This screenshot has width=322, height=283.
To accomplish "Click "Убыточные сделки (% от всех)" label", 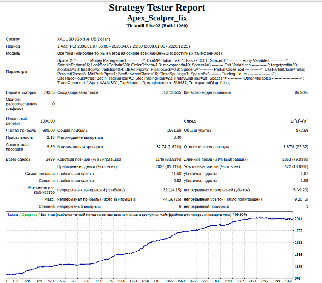I will pyautogui.click(x=212, y=167).
